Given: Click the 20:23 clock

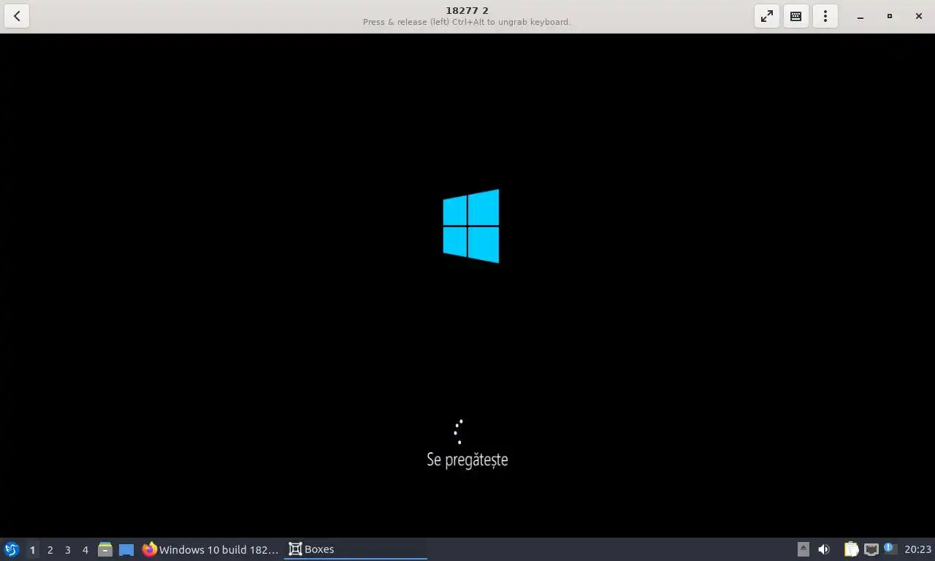Looking at the screenshot, I should pos(917,549).
